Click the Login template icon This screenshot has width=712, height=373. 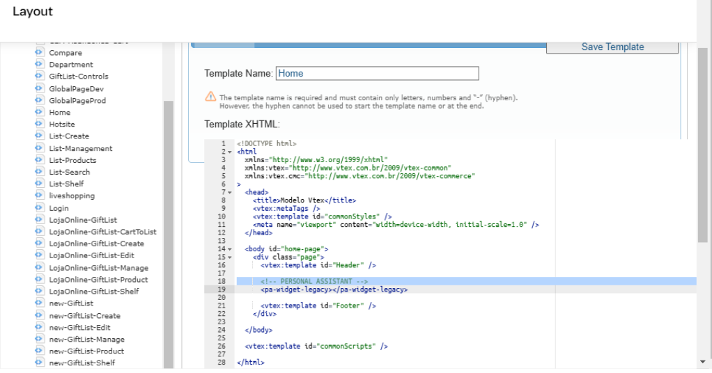click(x=39, y=207)
